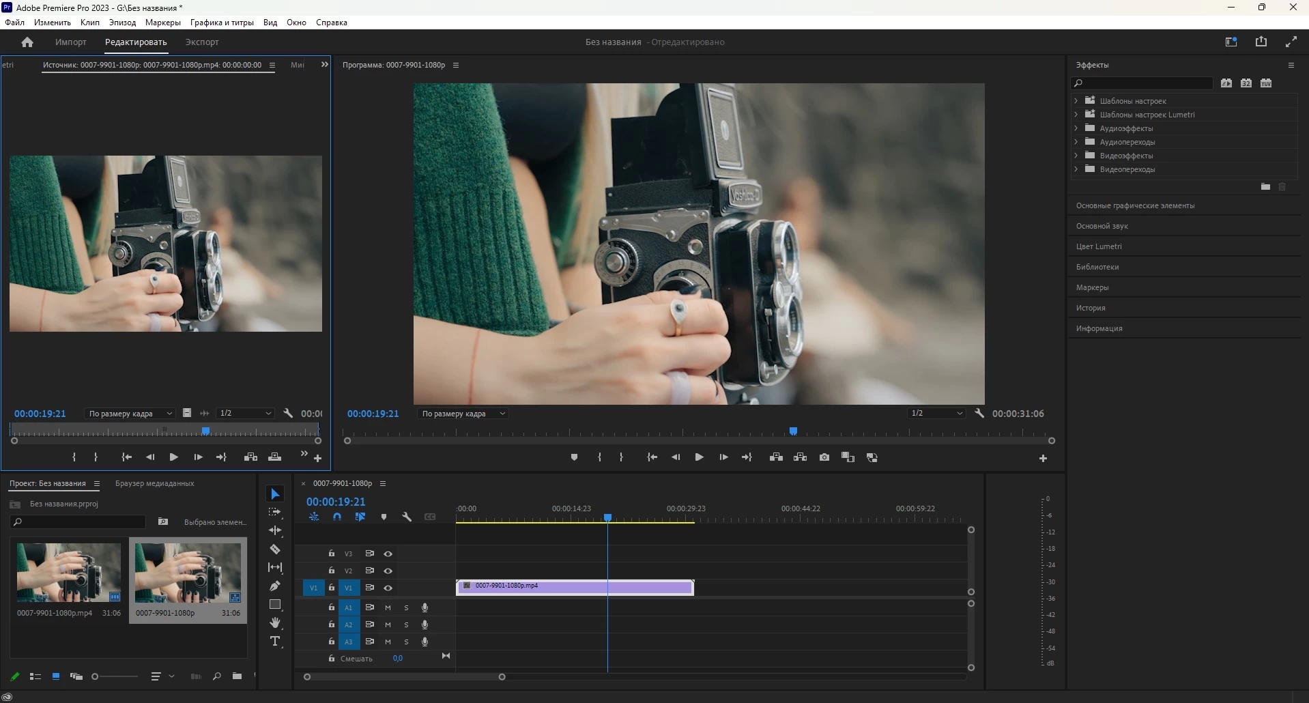Open the Графика и титры menu

(222, 23)
